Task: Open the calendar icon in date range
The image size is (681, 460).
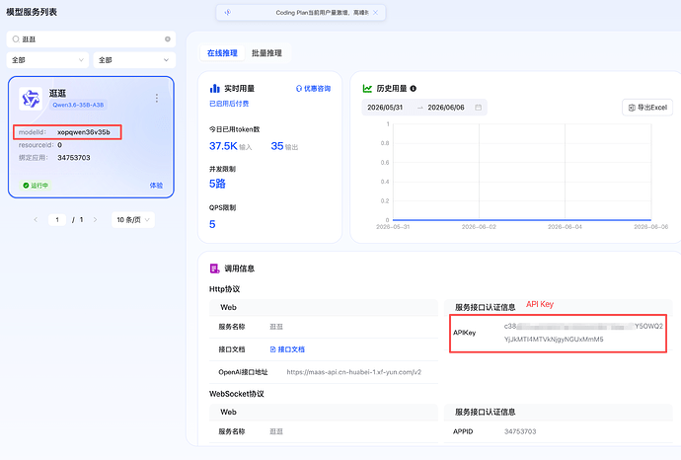Action: (x=478, y=108)
